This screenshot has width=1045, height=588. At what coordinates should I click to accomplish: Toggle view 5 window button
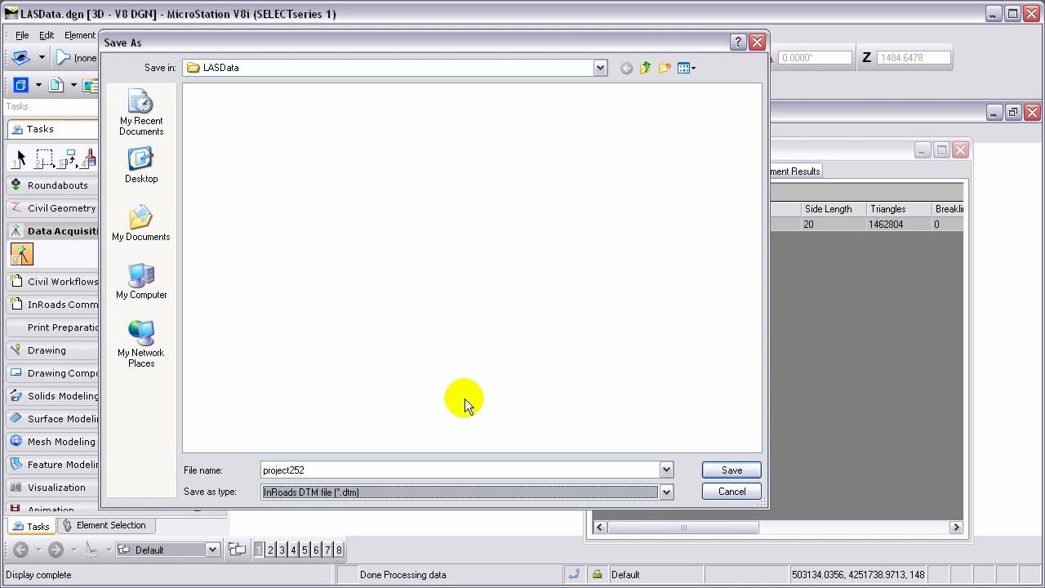[x=305, y=550]
